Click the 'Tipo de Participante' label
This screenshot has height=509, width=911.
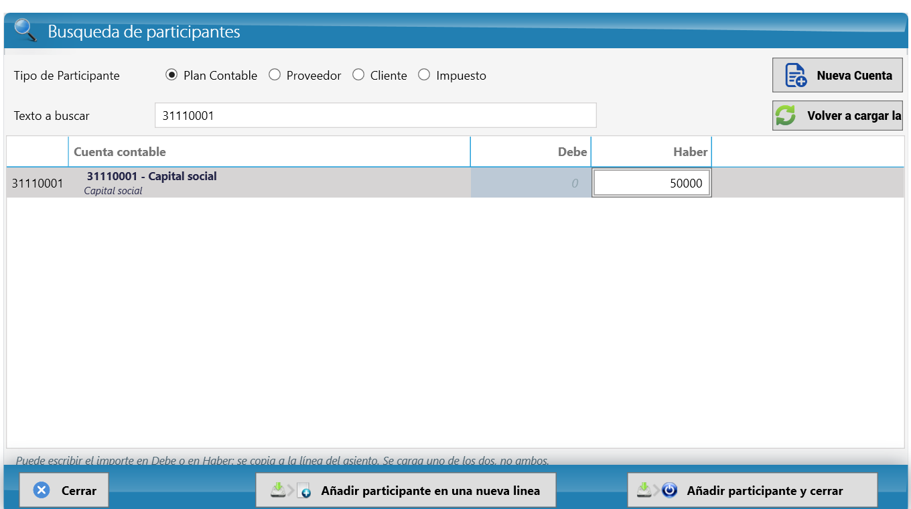point(66,76)
